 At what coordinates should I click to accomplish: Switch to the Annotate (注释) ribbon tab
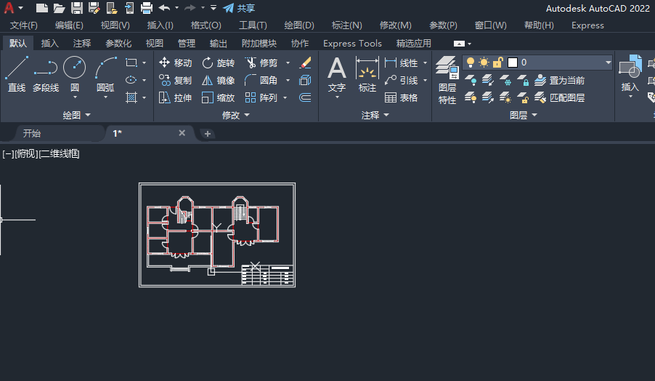click(x=81, y=43)
